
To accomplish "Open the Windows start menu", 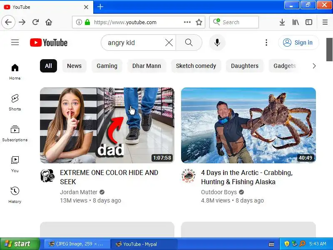I will click(20, 244).
